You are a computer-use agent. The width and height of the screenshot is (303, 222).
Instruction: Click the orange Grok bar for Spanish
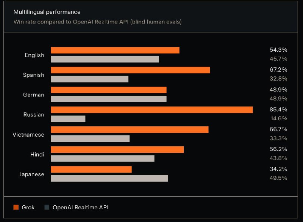click(130, 70)
